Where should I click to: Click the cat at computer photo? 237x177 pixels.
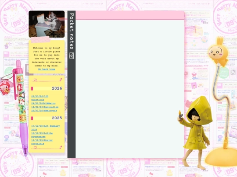tap(47, 24)
